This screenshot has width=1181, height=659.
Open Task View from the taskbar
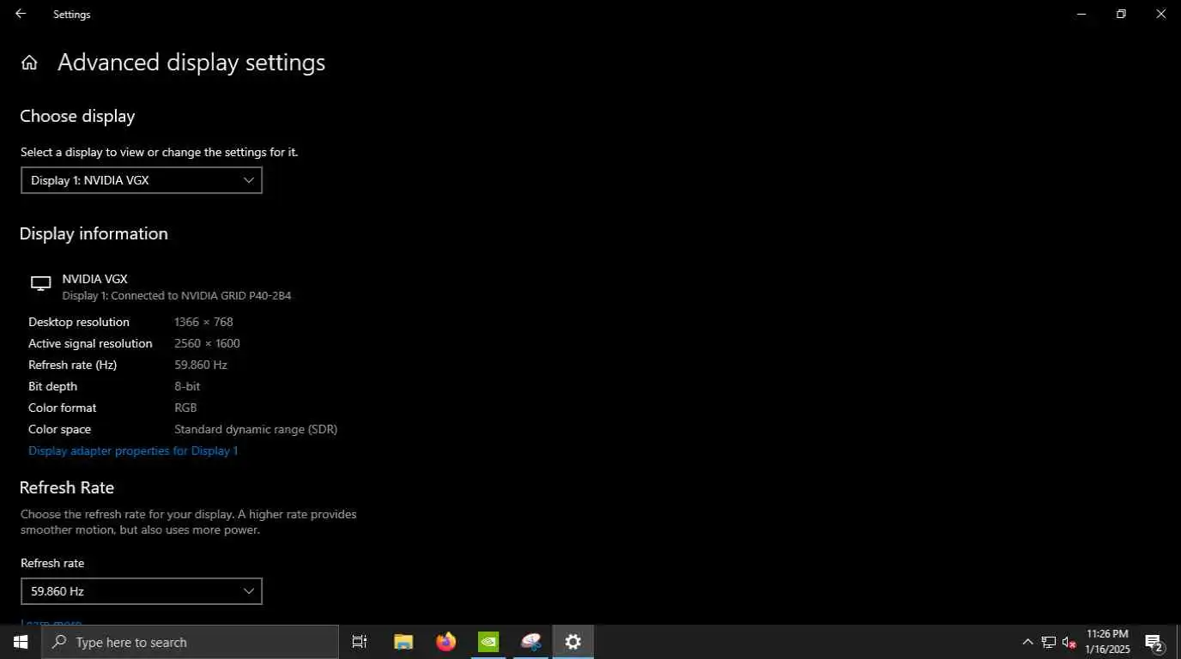[x=360, y=642]
